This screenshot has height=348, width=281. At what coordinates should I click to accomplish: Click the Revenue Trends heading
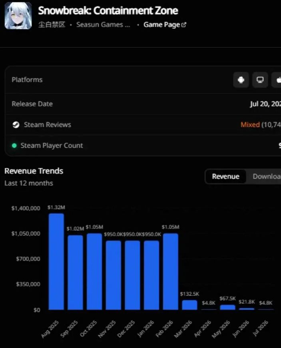pos(34,171)
